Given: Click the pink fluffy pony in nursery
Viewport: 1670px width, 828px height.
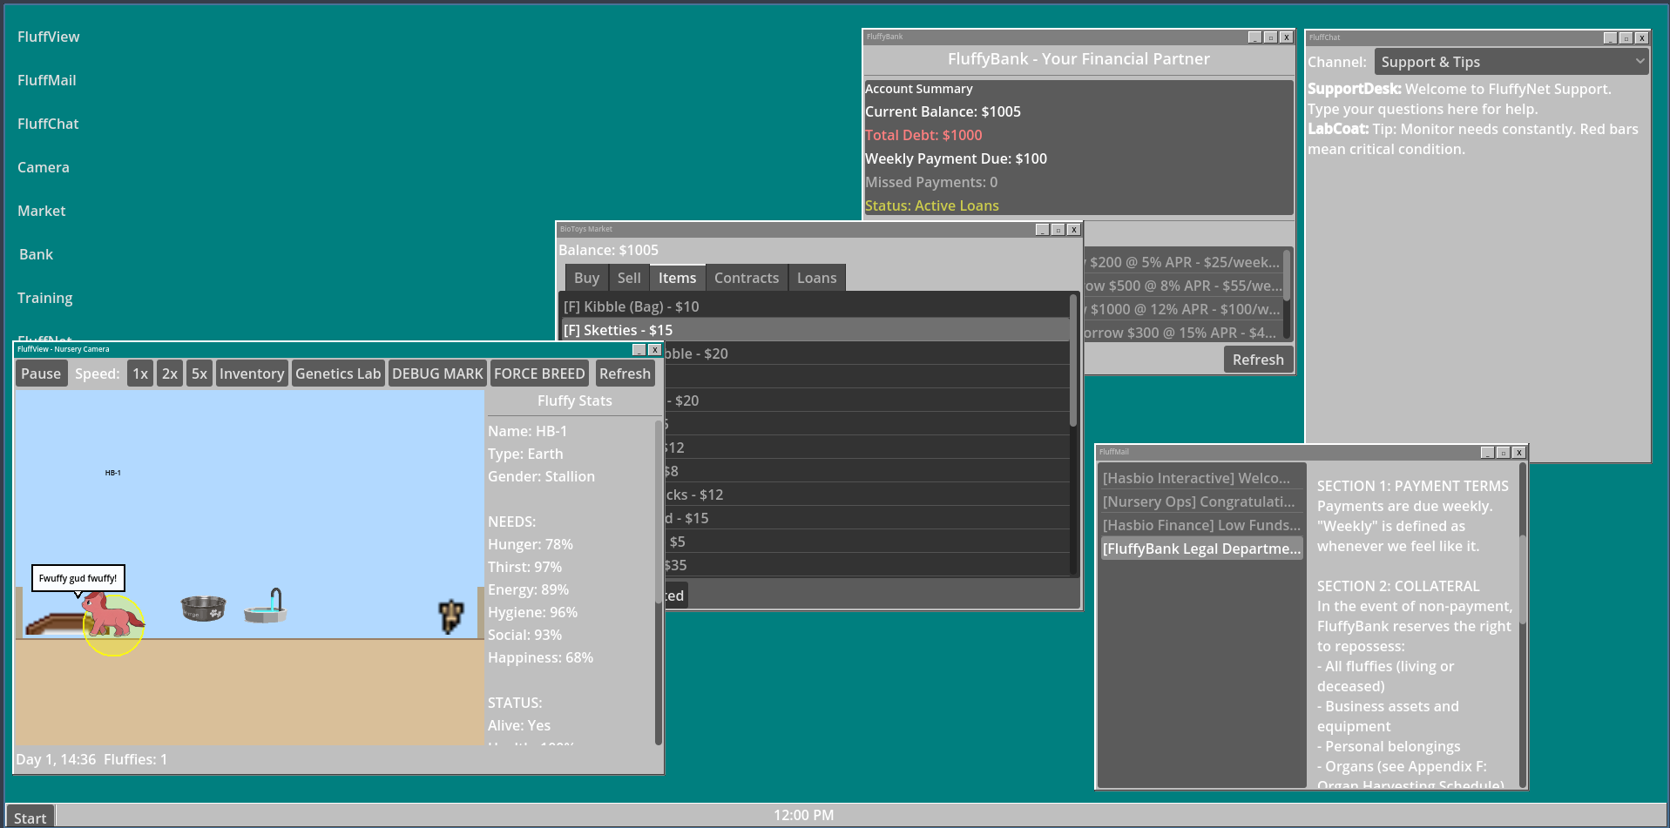Looking at the screenshot, I should (112, 616).
